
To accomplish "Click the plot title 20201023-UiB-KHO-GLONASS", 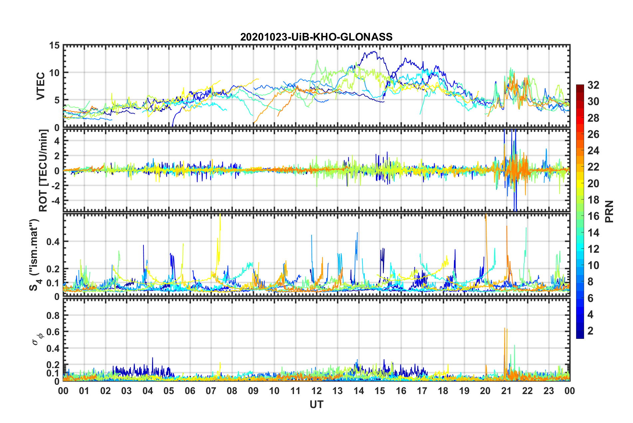I will tap(316, 37).
